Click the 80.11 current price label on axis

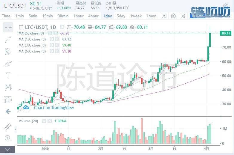point(226,33)
